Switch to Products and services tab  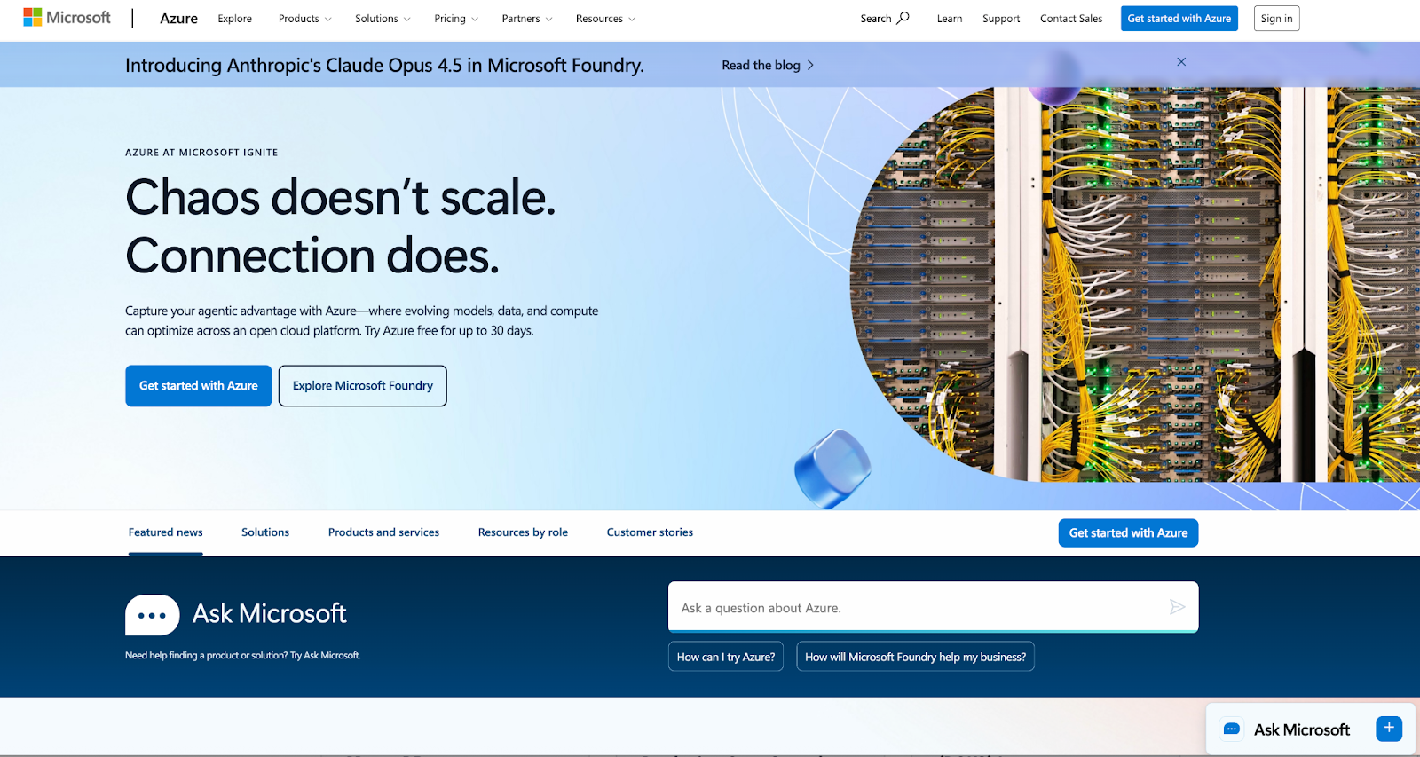383,532
